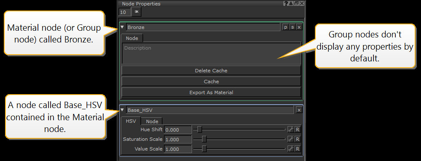
Task: Reset Saturation Scale with its R button
Action: [298, 139]
